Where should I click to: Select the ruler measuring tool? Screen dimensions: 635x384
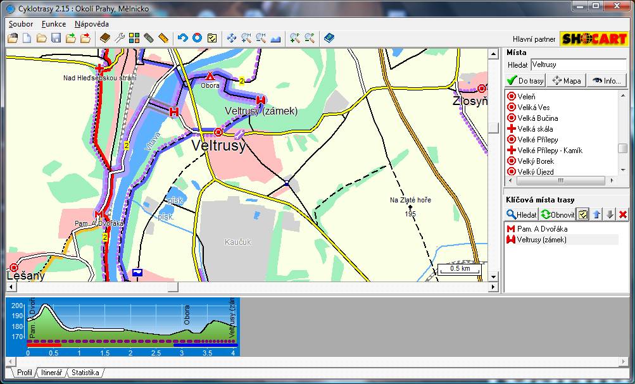pyautogui.click(x=163, y=38)
